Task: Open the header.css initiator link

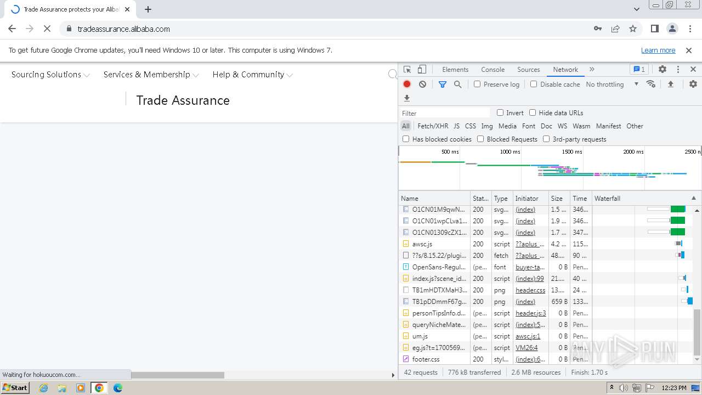Action: click(530, 290)
